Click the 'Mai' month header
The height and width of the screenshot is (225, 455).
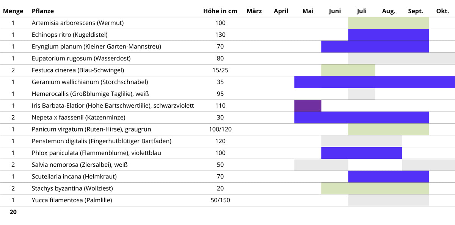(x=308, y=11)
